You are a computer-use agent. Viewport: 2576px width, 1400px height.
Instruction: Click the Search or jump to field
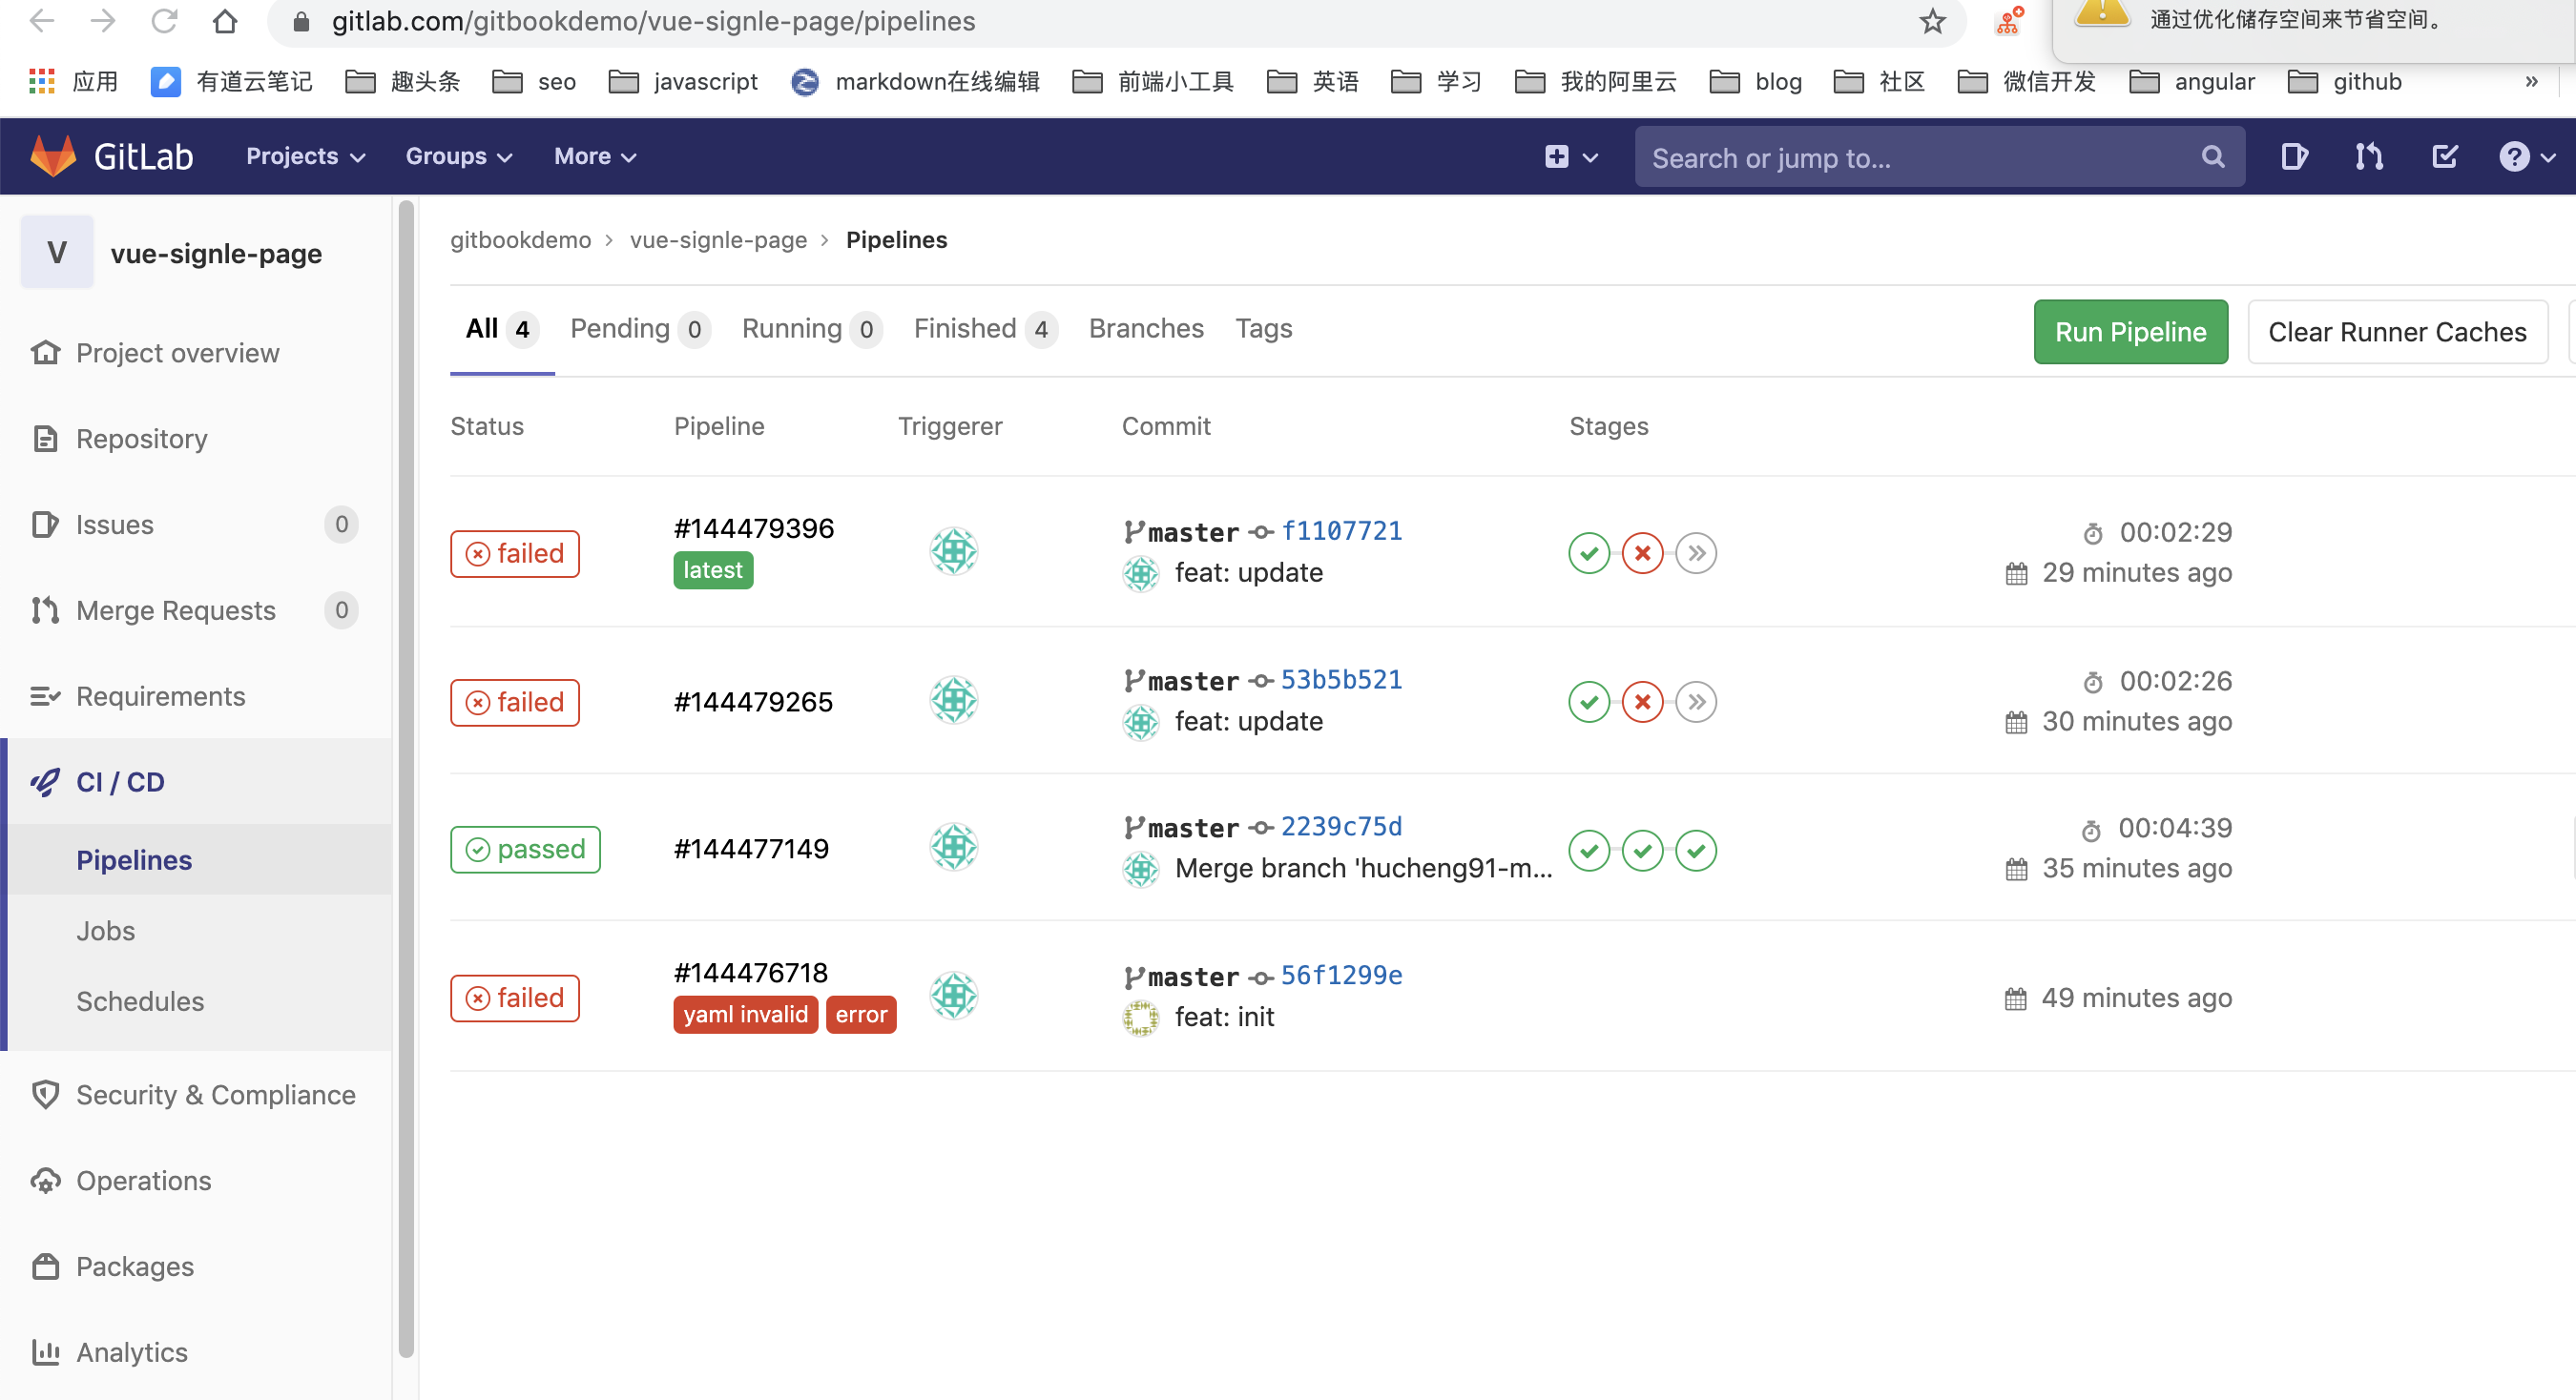pyautogui.click(x=1920, y=157)
